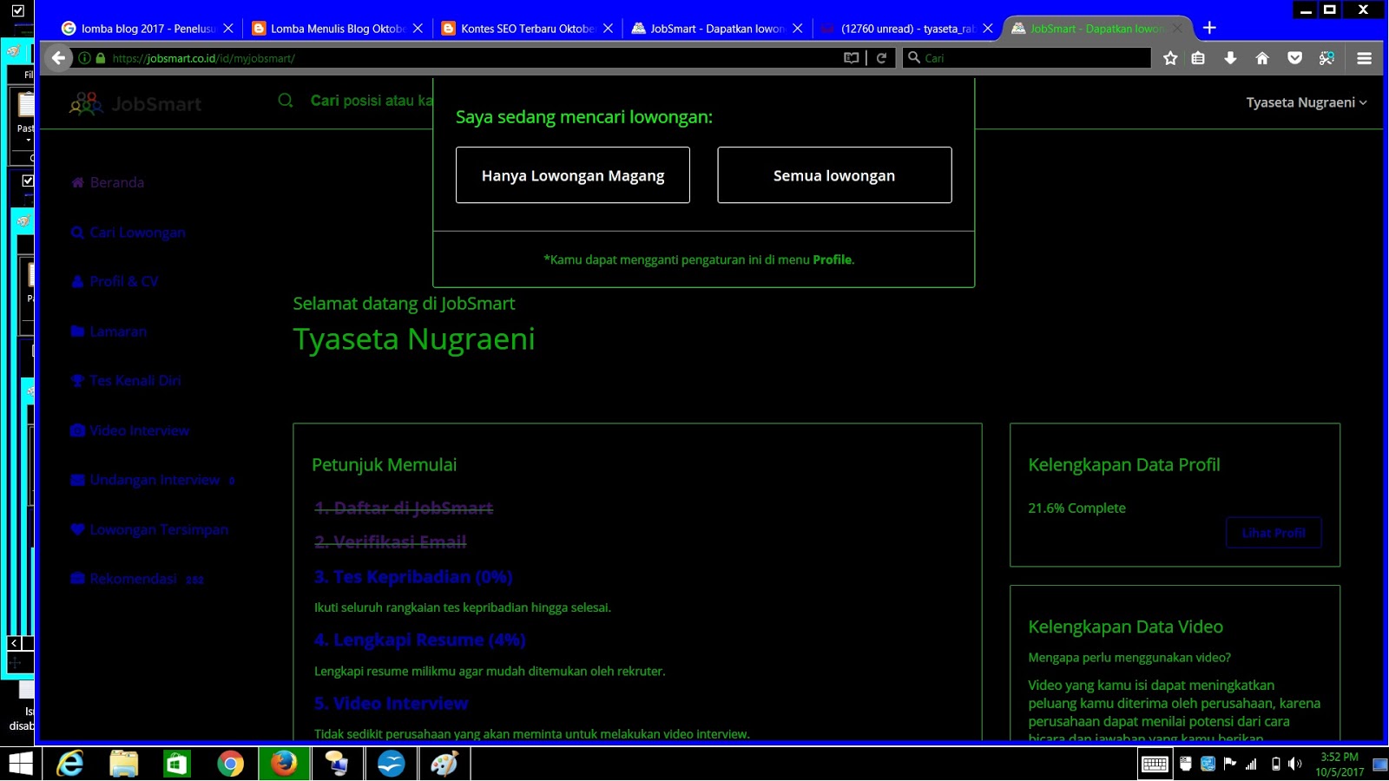Screen dimensions: 1389x781
Task: Click the house icon beside Beranda
Action: 77,182
